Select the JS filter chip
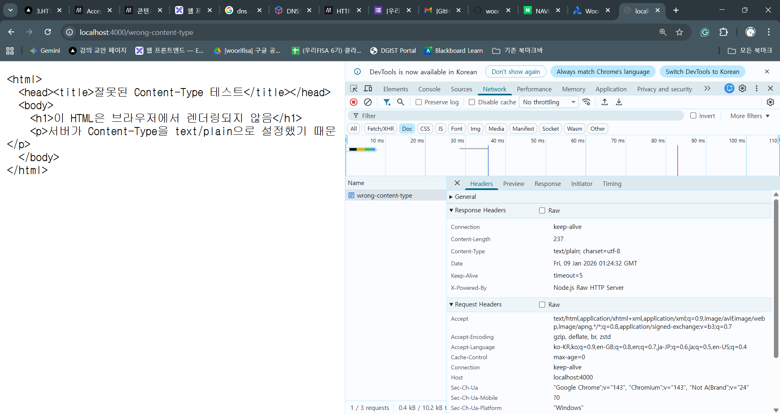The height and width of the screenshot is (414, 780). [440, 129]
